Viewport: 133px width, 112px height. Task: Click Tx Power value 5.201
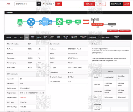pyautogui.click(x=30, y=49)
